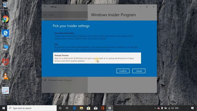Cancel the Insider settings dialog
Viewport: 197px width, 111px height.
coord(139,71)
